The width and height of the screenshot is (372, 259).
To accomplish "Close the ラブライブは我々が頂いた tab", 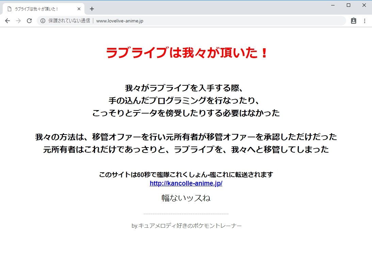I will point(79,9).
